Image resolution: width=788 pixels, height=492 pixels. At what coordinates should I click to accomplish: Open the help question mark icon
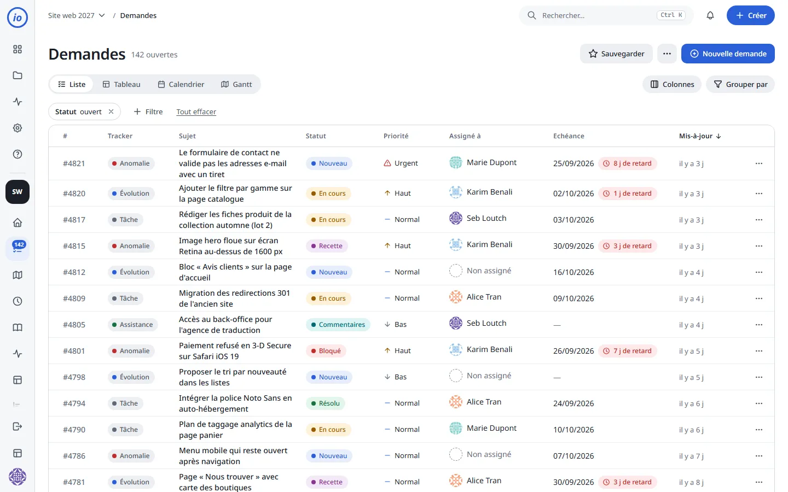click(x=18, y=154)
